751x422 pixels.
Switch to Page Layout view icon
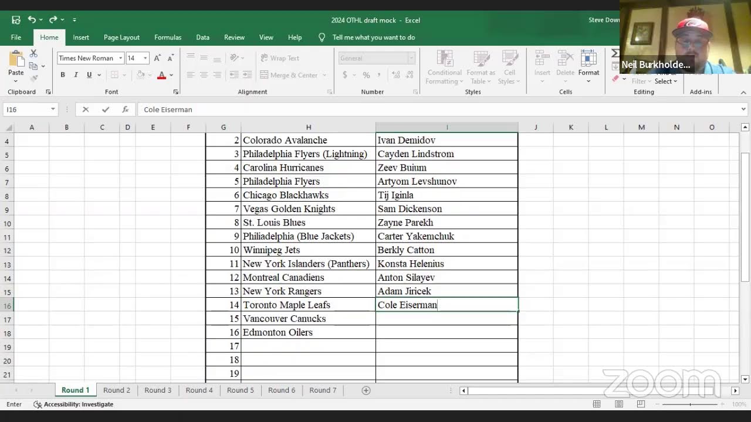[x=619, y=404]
